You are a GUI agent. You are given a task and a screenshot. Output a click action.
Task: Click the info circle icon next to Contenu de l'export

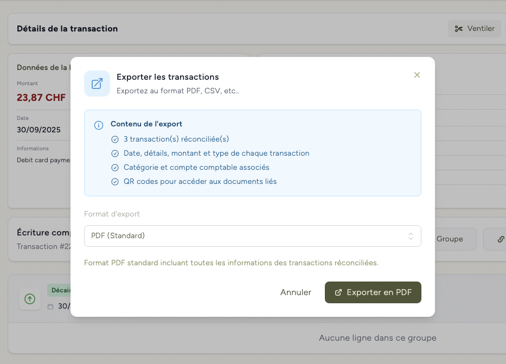98,125
